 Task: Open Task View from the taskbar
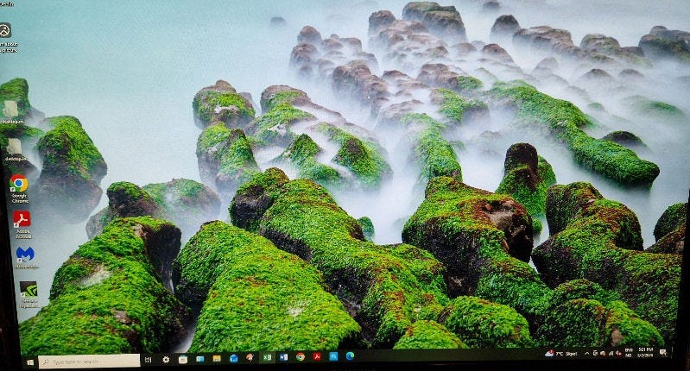pos(148,360)
